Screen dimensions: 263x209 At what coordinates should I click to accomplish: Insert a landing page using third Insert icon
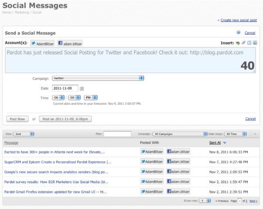tap(249, 43)
